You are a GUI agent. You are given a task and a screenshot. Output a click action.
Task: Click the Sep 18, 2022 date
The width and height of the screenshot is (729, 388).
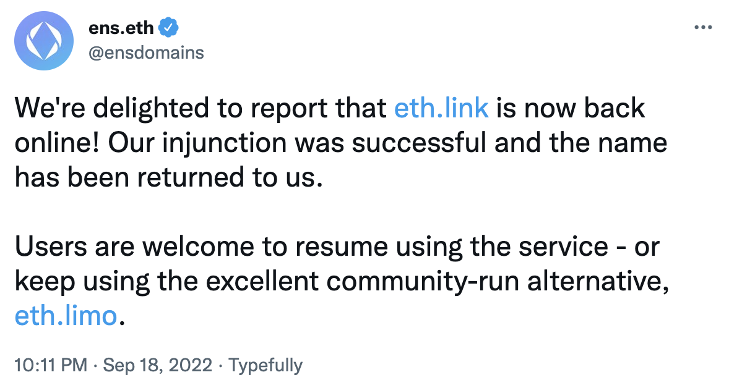tap(158, 365)
